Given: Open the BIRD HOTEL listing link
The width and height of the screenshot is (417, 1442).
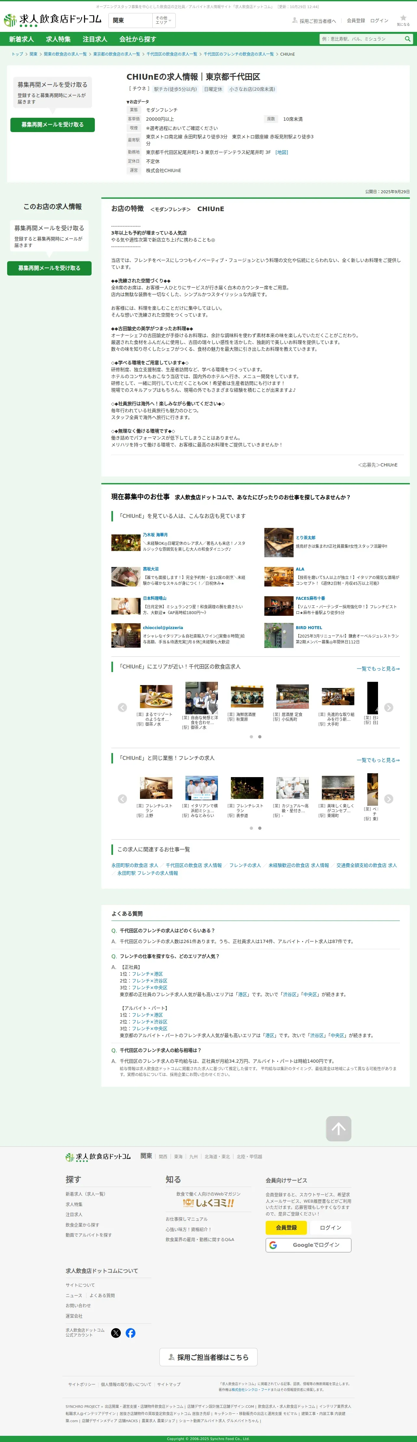Looking at the screenshot, I should point(309,627).
